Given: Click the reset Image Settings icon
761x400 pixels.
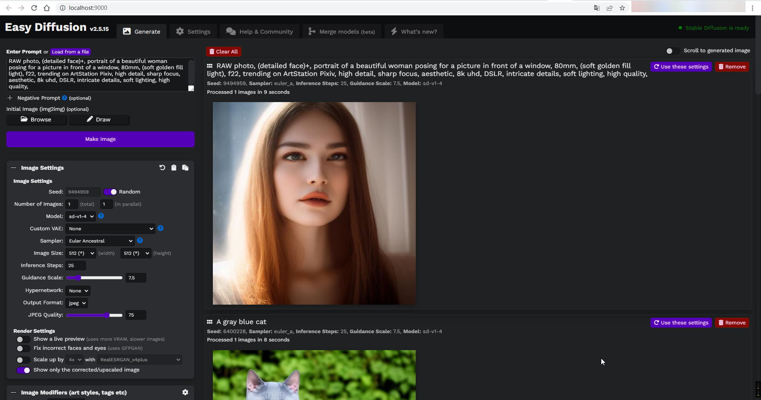Looking at the screenshot, I should pos(162,168).
